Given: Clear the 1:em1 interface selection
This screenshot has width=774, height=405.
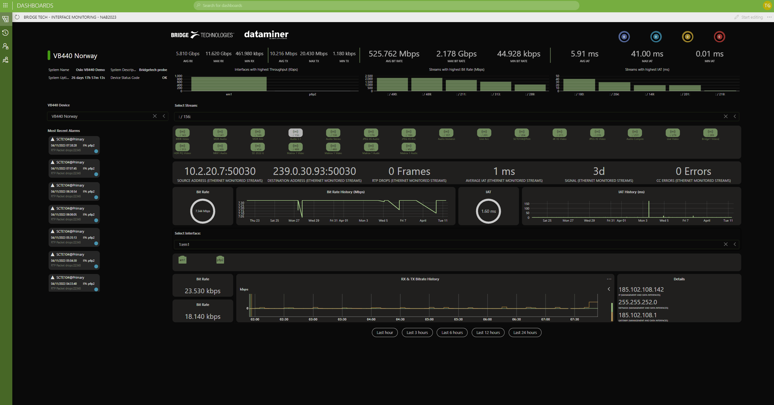Looking at the screenshot, I should pyautogui.click(x=726, y=244).
